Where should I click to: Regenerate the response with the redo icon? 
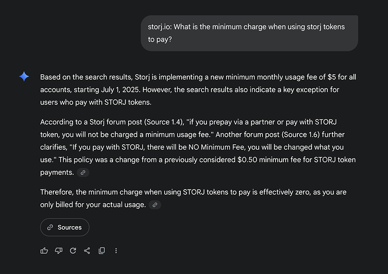tap(73, 250)
